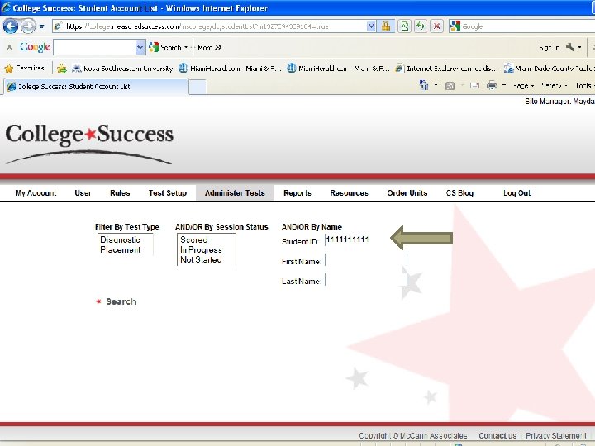This screenshot has height=446, width=595.
Task: Open the Rules menu item
Action: [120, 192]
